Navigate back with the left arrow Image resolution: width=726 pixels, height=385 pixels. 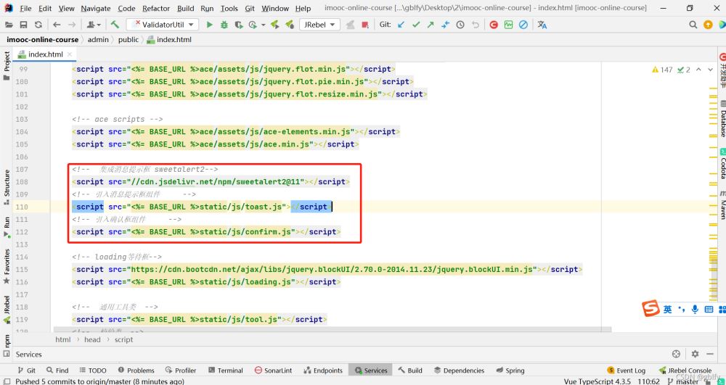click(x=57, y=25)
